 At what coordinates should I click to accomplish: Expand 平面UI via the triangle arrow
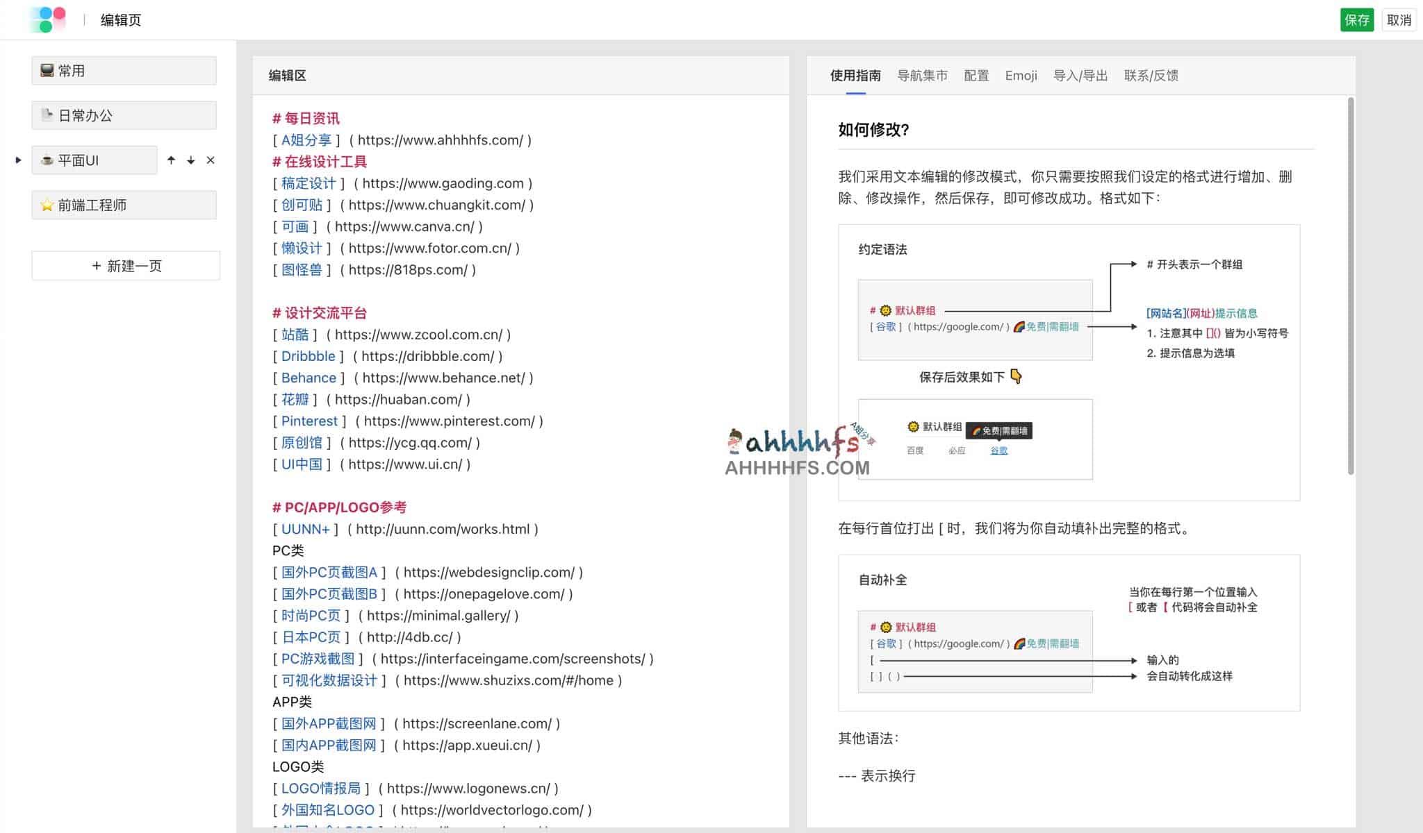(x=17, y=160)
